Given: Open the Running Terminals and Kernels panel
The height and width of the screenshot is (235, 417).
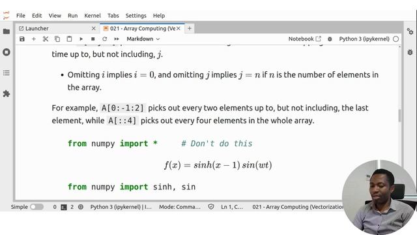Looking at the screenshot, I should [7, 52].
